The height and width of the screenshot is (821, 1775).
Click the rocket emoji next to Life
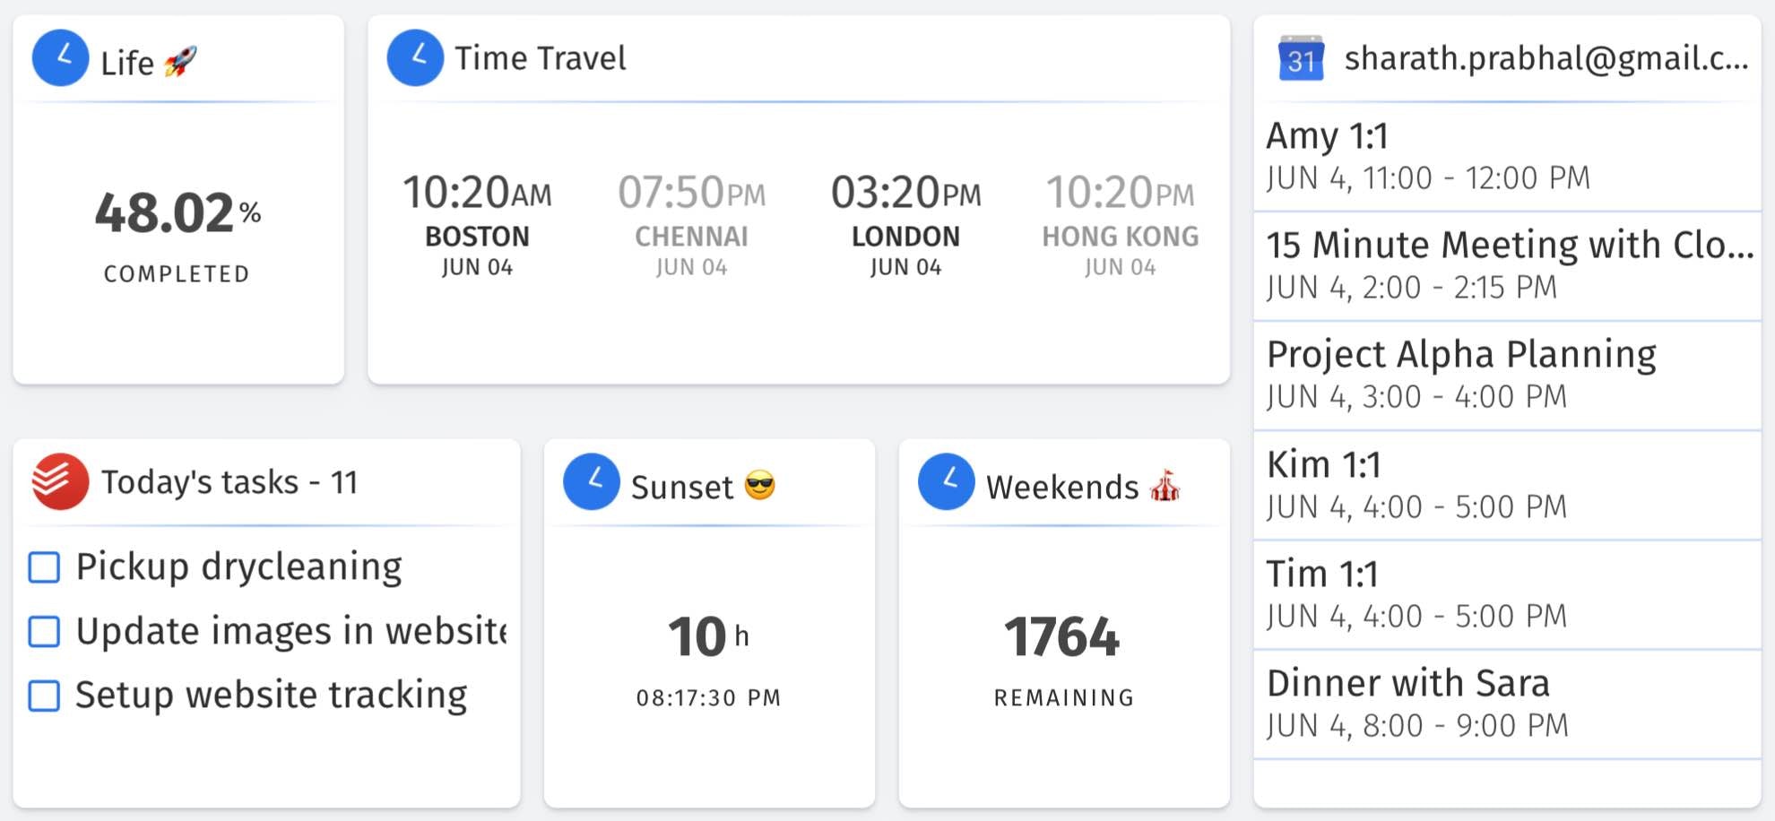pos(180,62)
